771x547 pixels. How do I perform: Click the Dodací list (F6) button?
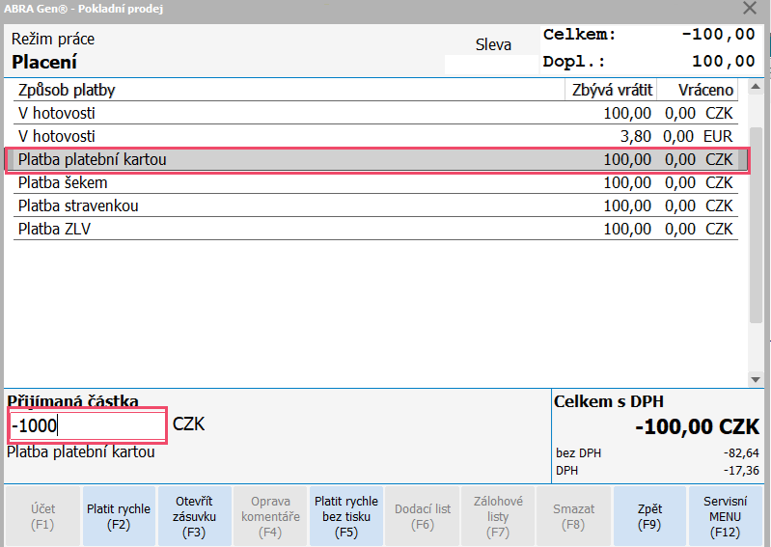[423, 516]
